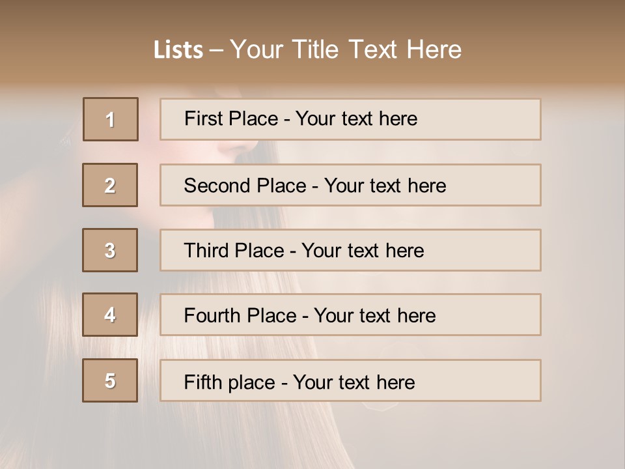Click "Your text here" in the Fifth place row
The image size is (625, 469).
[354, 382]
